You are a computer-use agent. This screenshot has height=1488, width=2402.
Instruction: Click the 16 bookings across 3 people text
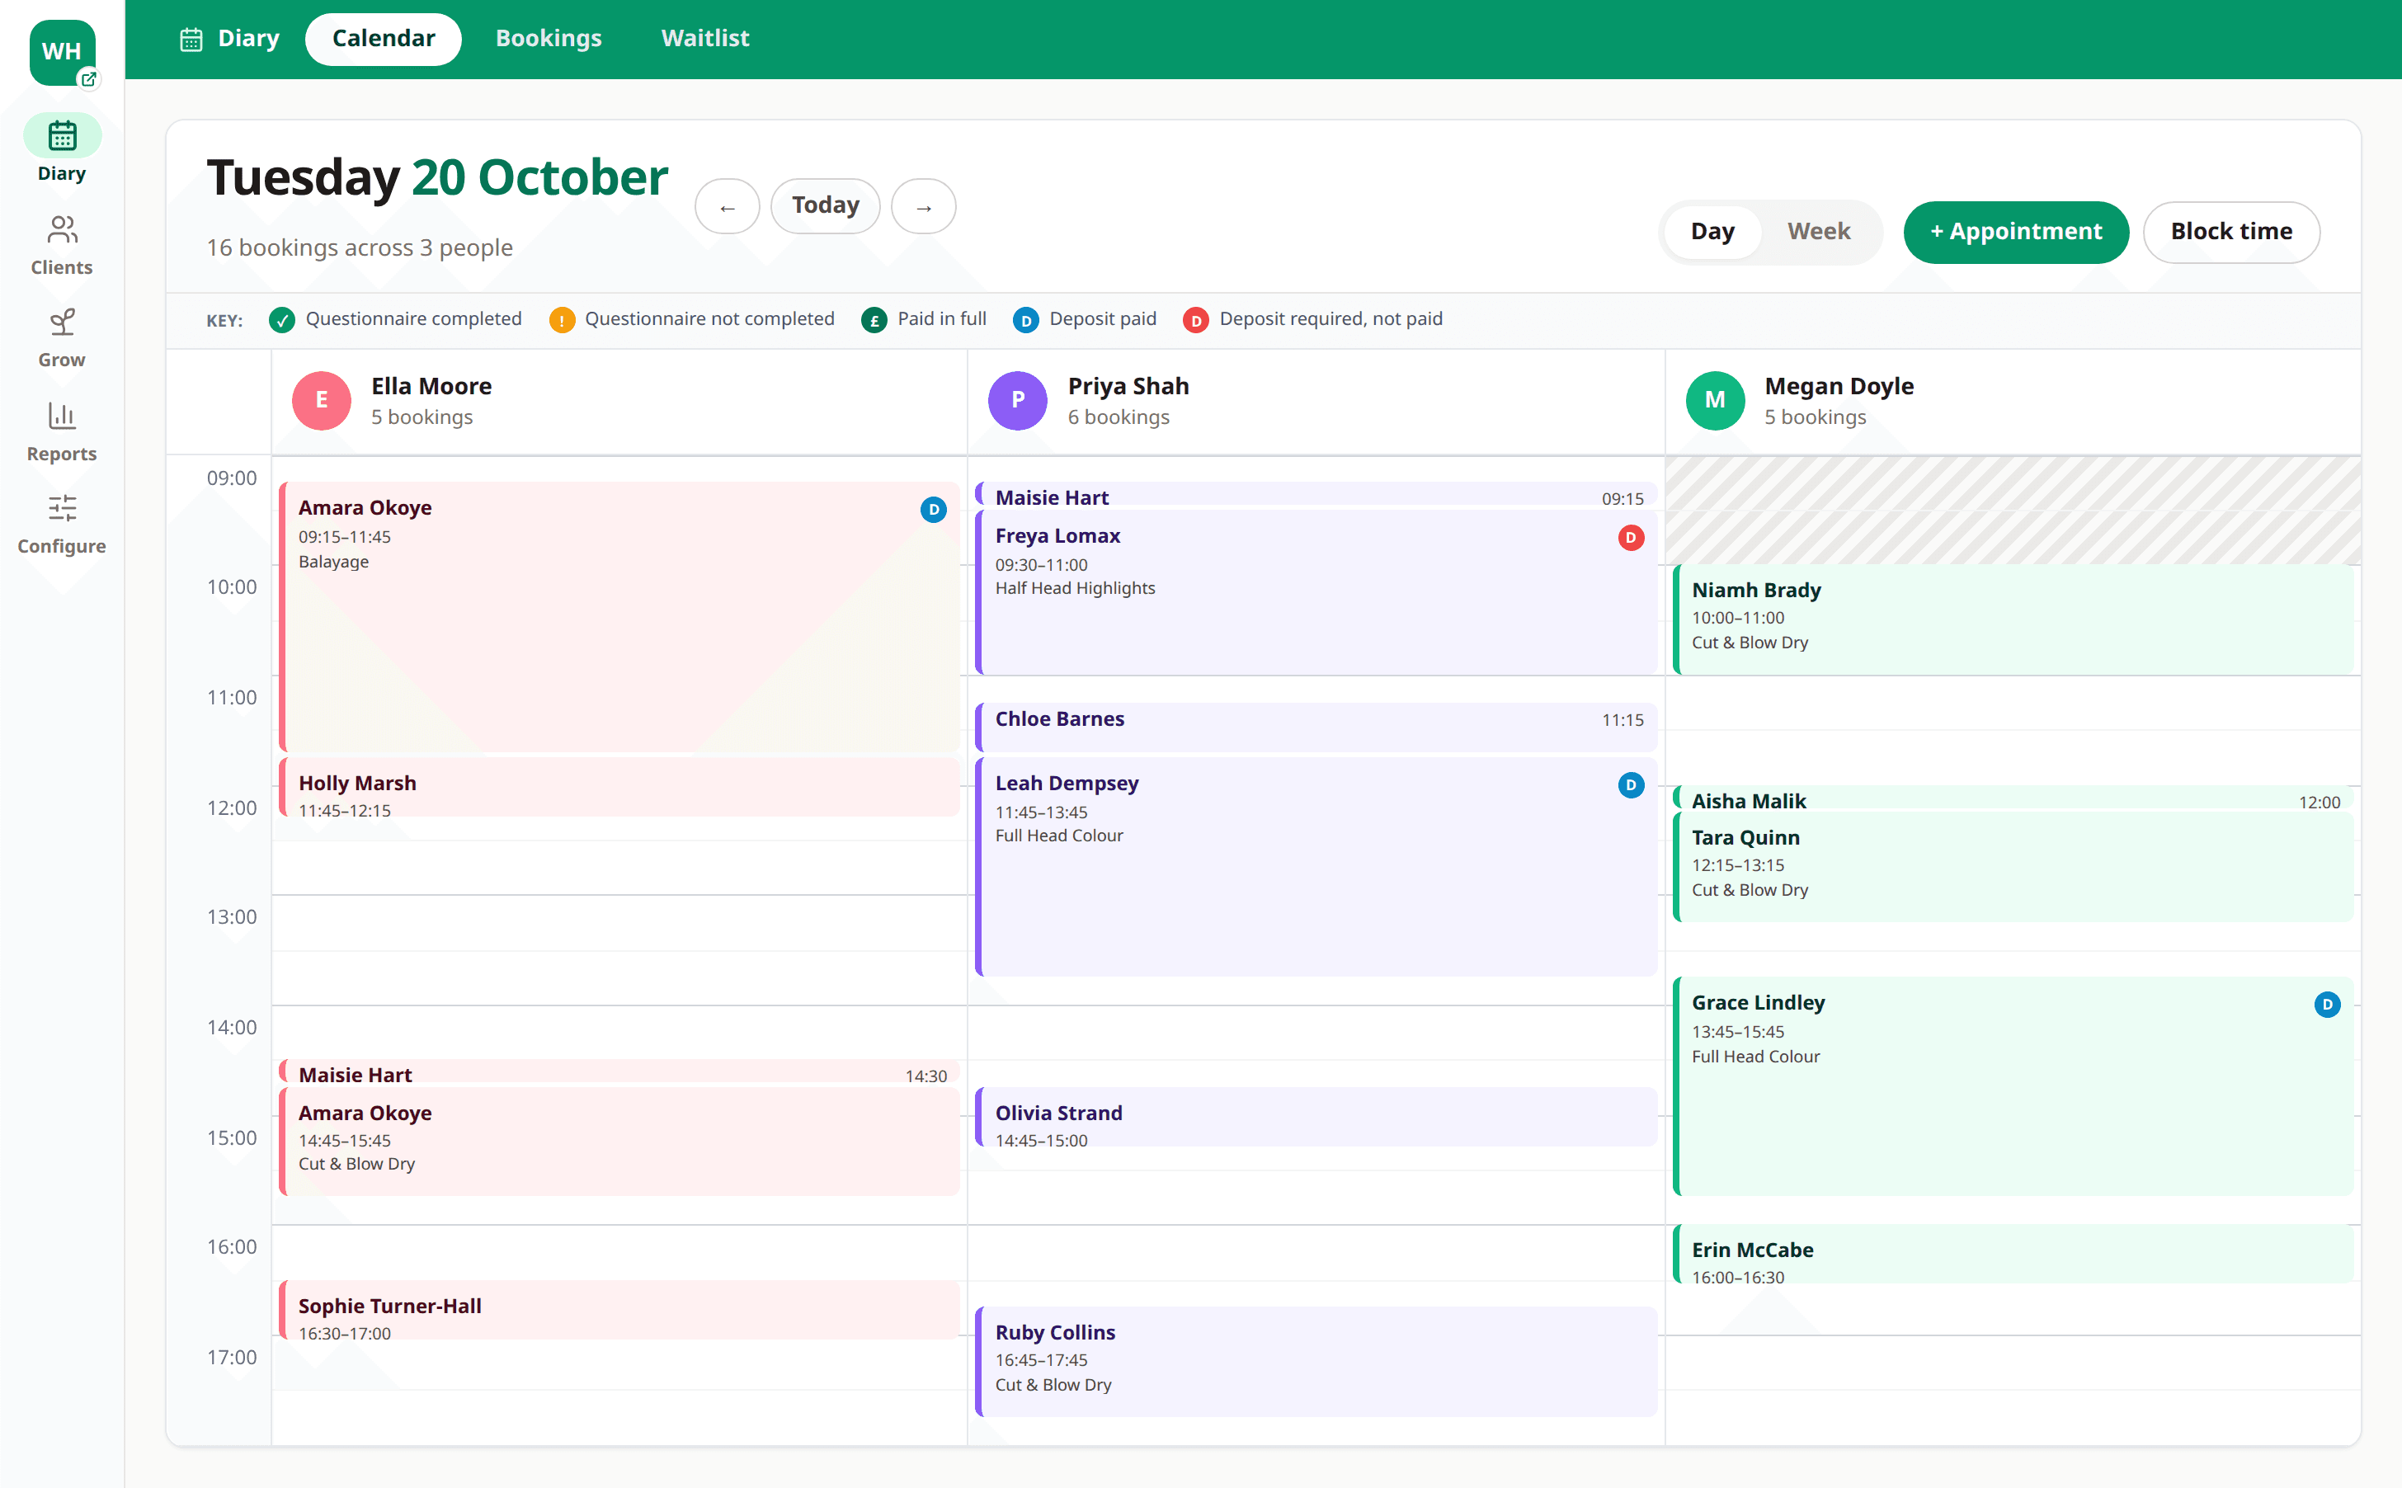click(359, 248)
